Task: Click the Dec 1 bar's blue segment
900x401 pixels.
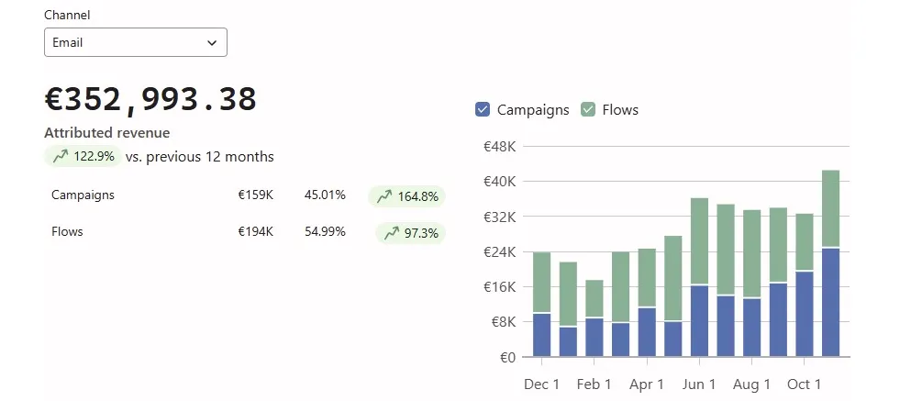Action: click(x=541, y=335)
